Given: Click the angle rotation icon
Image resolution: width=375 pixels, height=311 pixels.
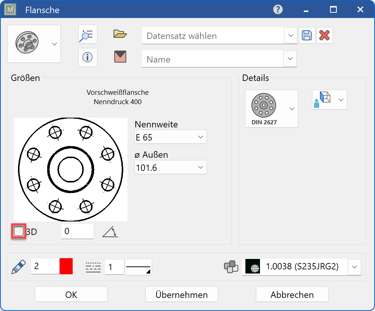Looking at the screenshot, I should [110, 232].
